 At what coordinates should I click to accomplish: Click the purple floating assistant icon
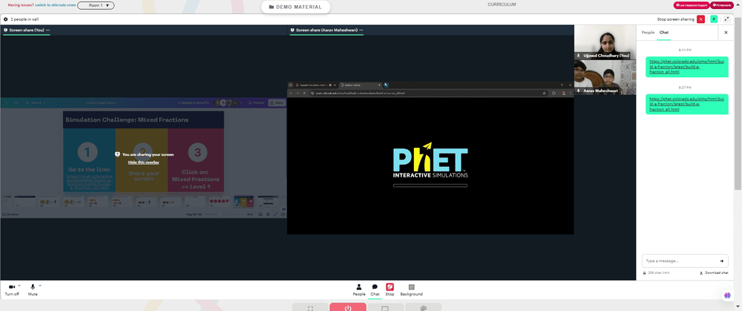point(727,295)
